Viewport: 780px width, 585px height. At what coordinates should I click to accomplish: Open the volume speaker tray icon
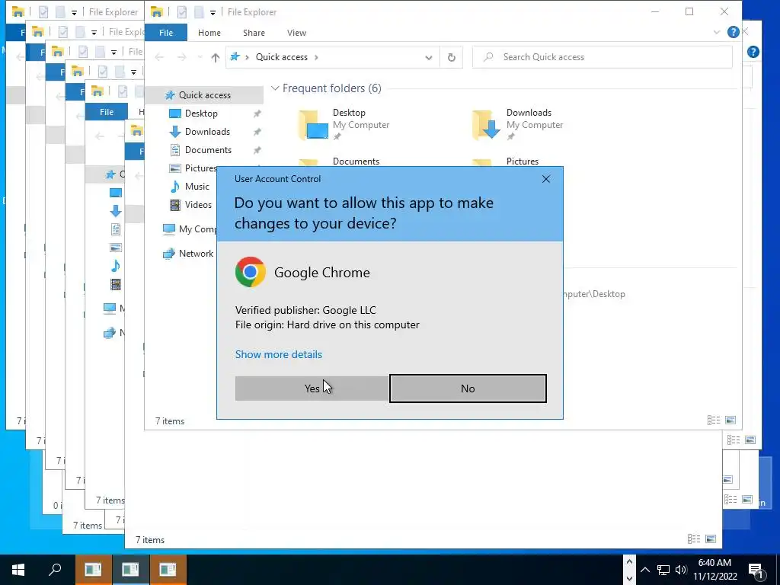pyautogui.click(x=680, y=570)
